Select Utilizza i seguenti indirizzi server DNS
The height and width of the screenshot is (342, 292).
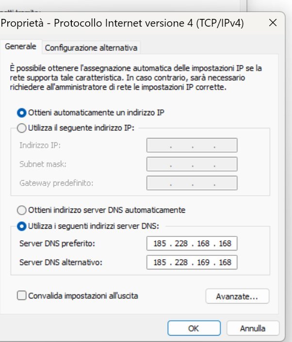[21, 226]
